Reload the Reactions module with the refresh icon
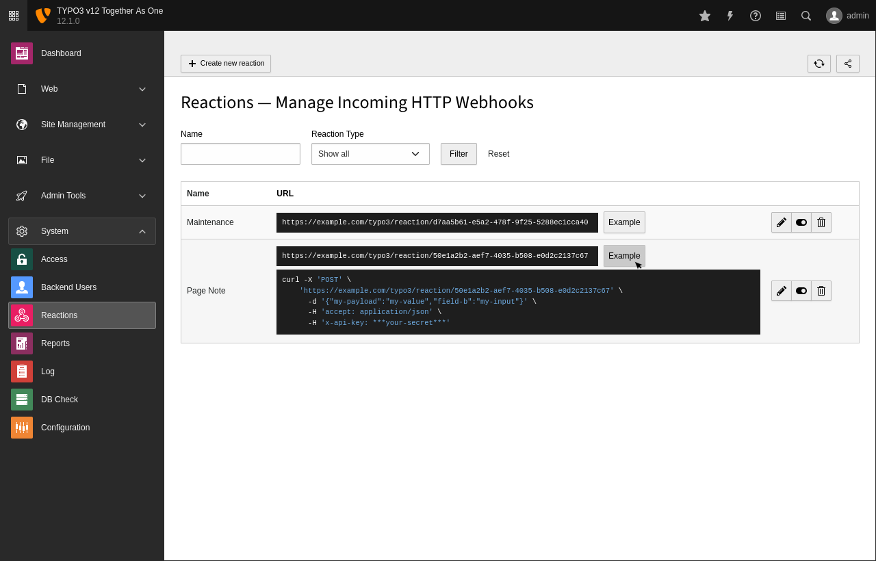The height and width of the screenshot is (561, 876). tap(819, 63)
